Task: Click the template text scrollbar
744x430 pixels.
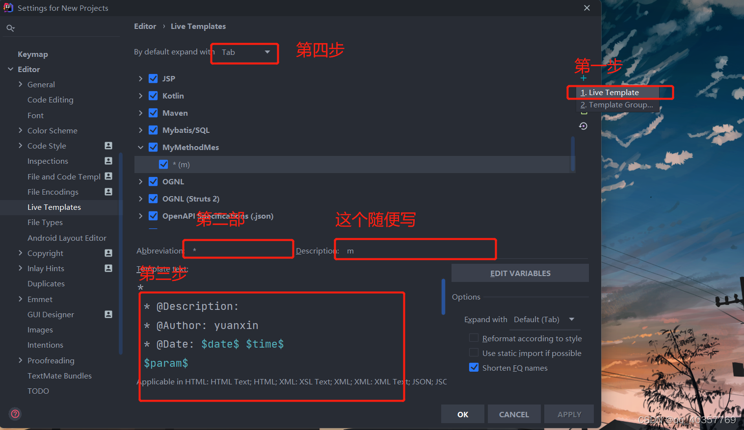Action: [443, 297]
